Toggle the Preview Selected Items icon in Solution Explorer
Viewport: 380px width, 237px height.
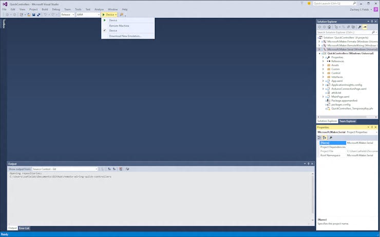click(x=365, y=27)
